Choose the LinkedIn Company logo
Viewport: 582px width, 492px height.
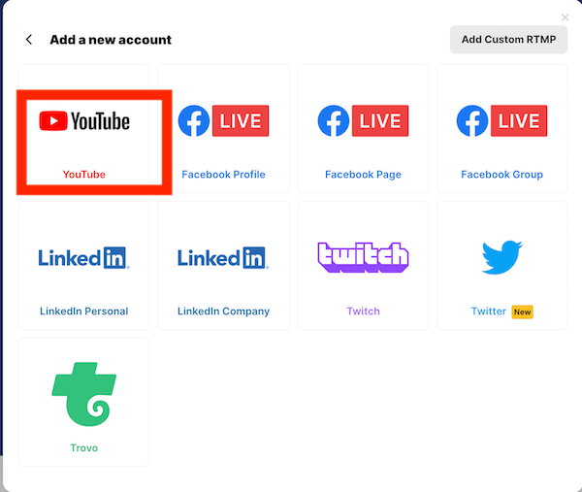click(223, 257)
